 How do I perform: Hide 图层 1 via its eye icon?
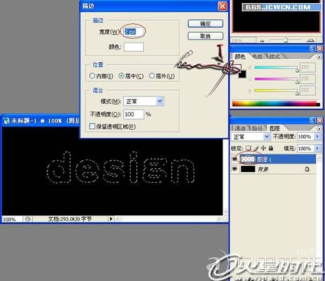(234, 159)
